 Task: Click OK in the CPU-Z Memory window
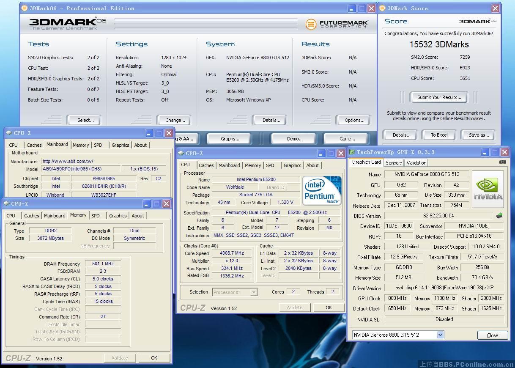(x=154, y=358)
